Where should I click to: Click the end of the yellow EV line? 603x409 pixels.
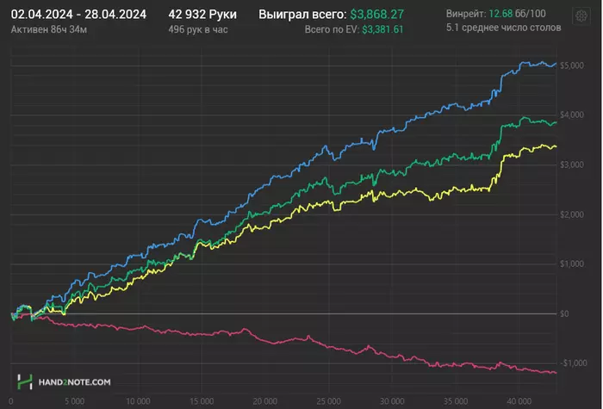coord(556,146)
